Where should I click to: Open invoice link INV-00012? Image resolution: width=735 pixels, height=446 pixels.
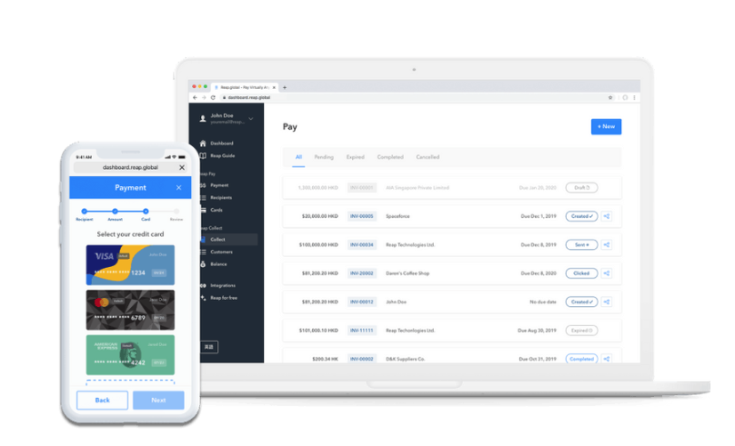(362, 302)
